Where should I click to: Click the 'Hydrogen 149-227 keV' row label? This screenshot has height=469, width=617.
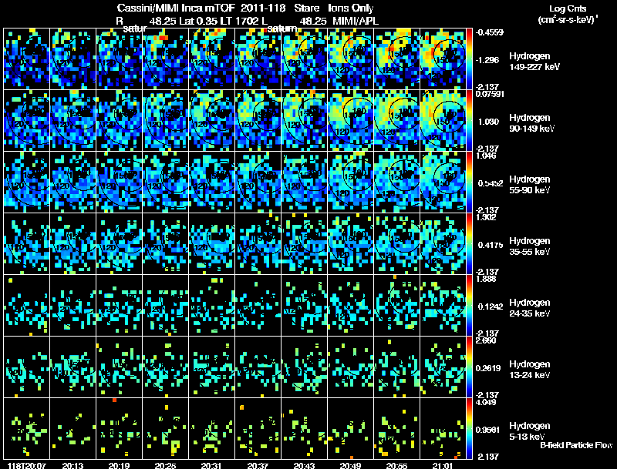534,62
